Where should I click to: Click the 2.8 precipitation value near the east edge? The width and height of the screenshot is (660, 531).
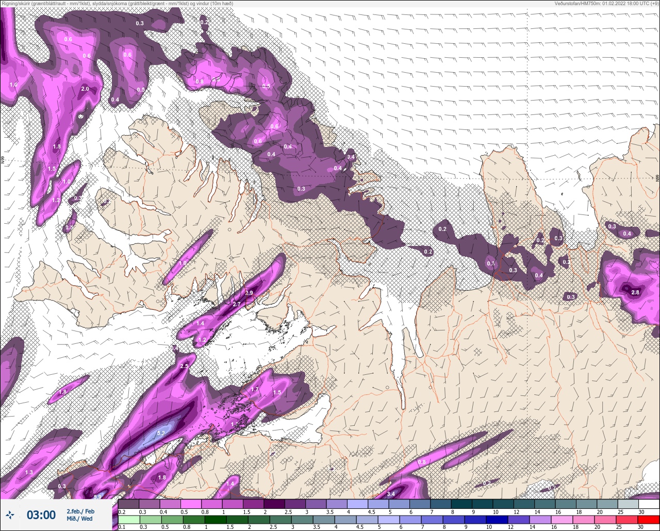pyautogui.click(x=635, y=293)
